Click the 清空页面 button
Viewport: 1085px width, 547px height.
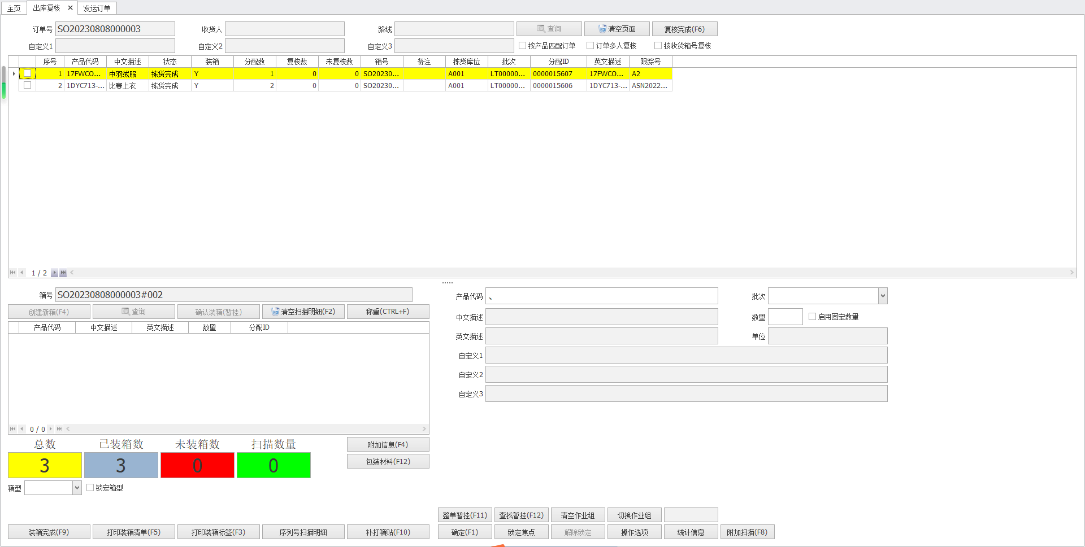point(617,29)
